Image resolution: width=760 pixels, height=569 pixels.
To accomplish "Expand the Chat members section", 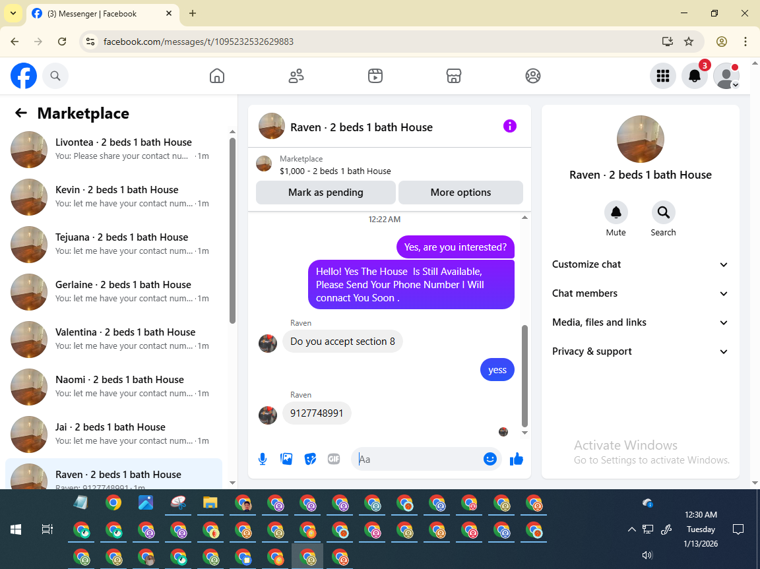I will click(640, 293).
